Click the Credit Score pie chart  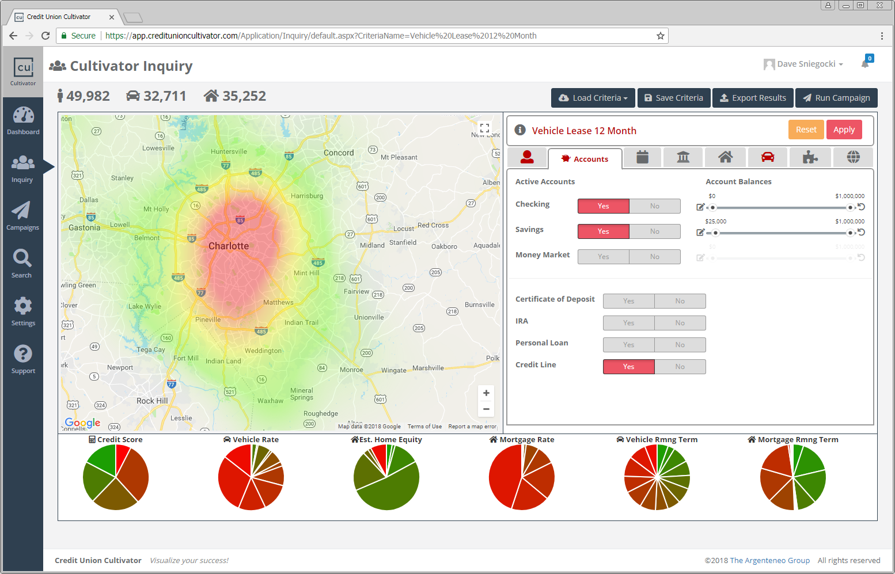pos(116,477)
